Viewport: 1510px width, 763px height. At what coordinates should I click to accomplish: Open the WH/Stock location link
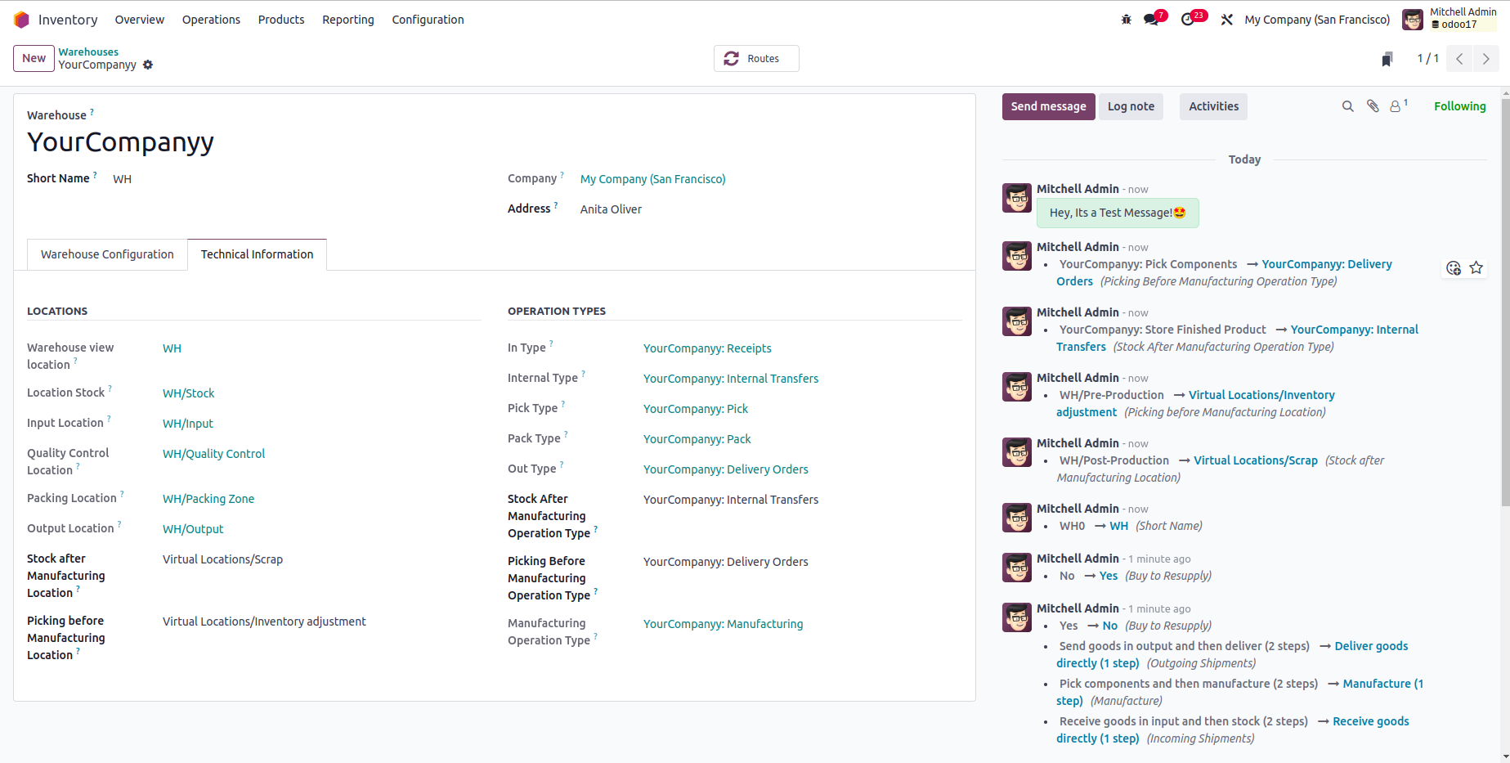pyautogui.click(x=188, y=393)
